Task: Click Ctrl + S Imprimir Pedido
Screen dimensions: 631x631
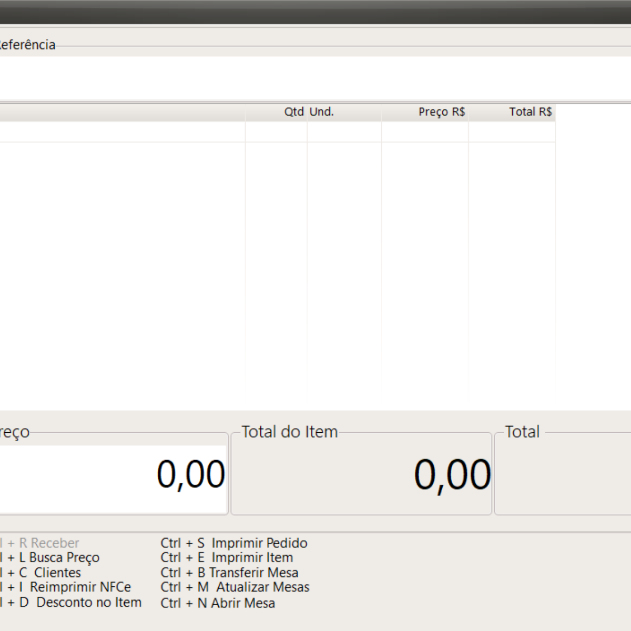Action: point(234,543)
